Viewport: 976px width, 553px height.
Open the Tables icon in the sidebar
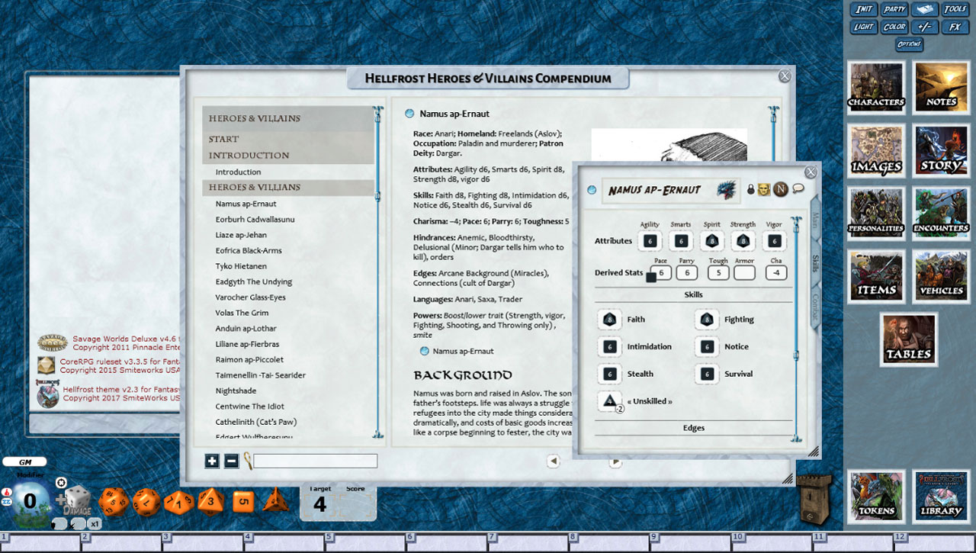coord(908,339)
